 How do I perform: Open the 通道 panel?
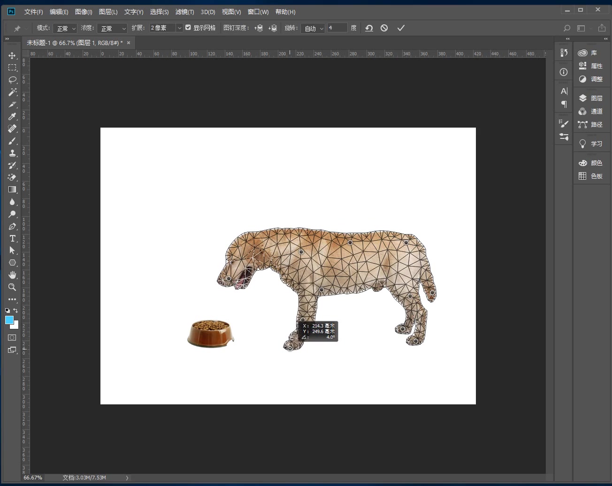click(590, 111)
